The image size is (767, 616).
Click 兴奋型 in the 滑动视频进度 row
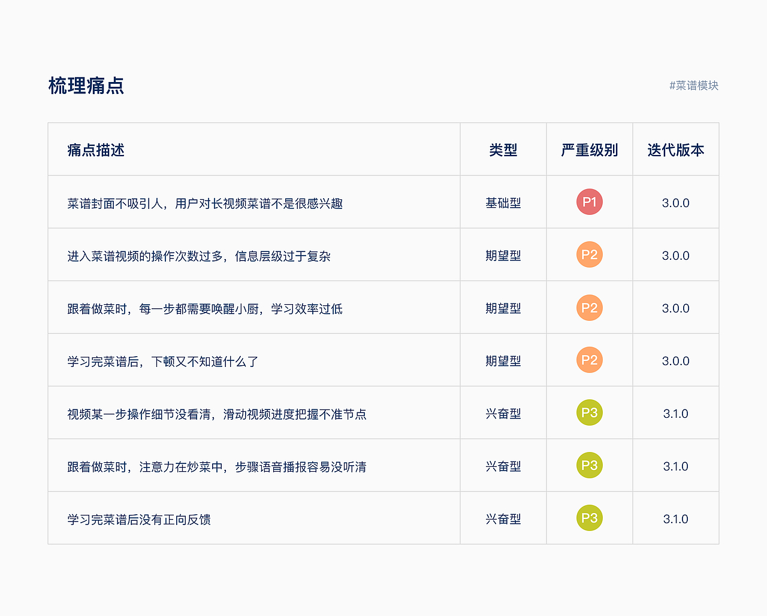[x=503, y=414]
